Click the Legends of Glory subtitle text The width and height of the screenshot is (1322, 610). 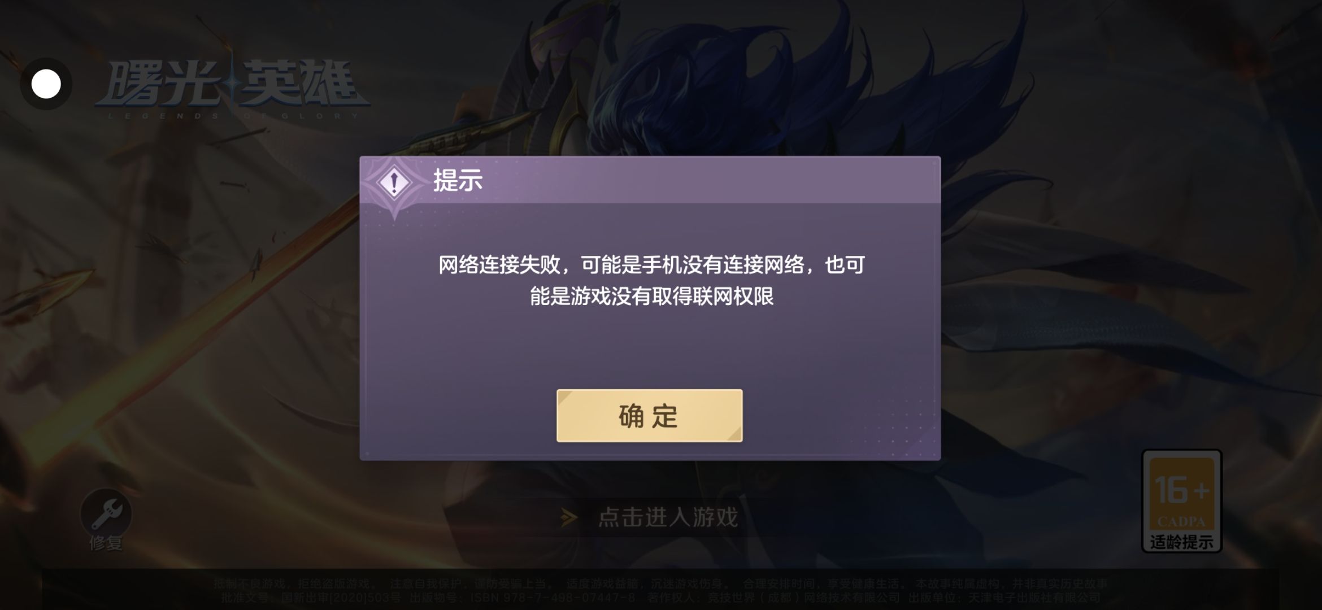pyautogui.click(x=233, y=116)
